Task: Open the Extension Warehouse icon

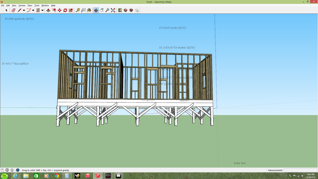Action: 131,10
